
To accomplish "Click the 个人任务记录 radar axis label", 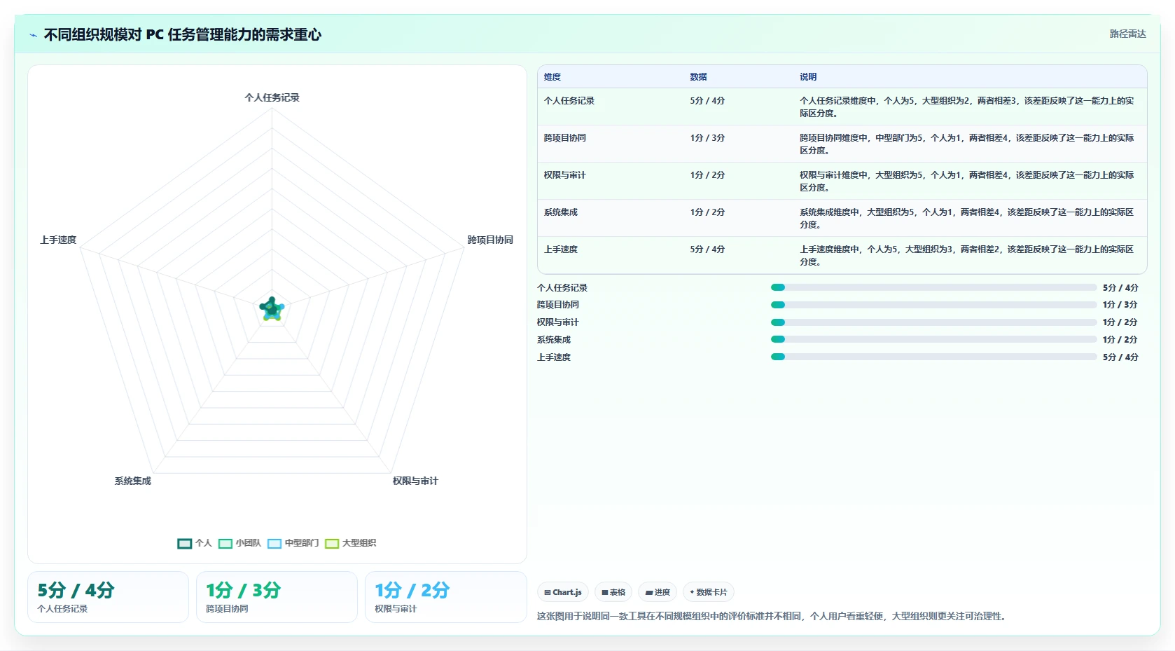I will tap(272, 97).
